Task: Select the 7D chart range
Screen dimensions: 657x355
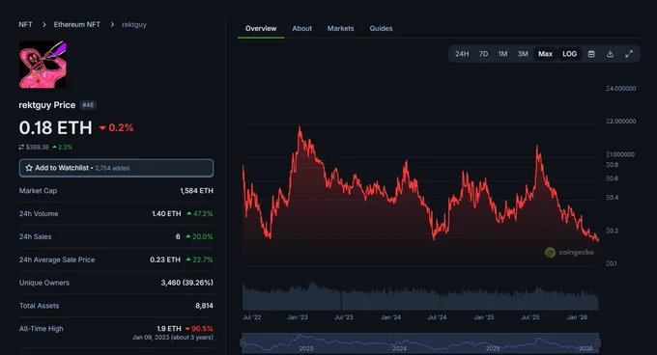Action: 483,54
